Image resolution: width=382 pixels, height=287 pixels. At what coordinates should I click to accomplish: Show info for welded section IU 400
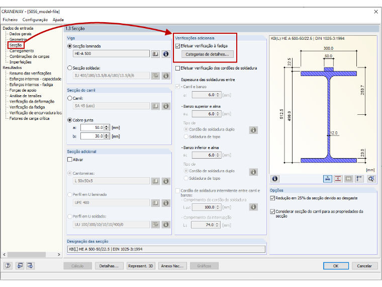[x=166, y=76]
